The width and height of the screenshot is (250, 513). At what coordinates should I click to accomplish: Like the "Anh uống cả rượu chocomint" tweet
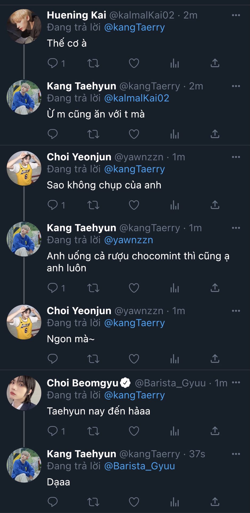pos(134,288)
